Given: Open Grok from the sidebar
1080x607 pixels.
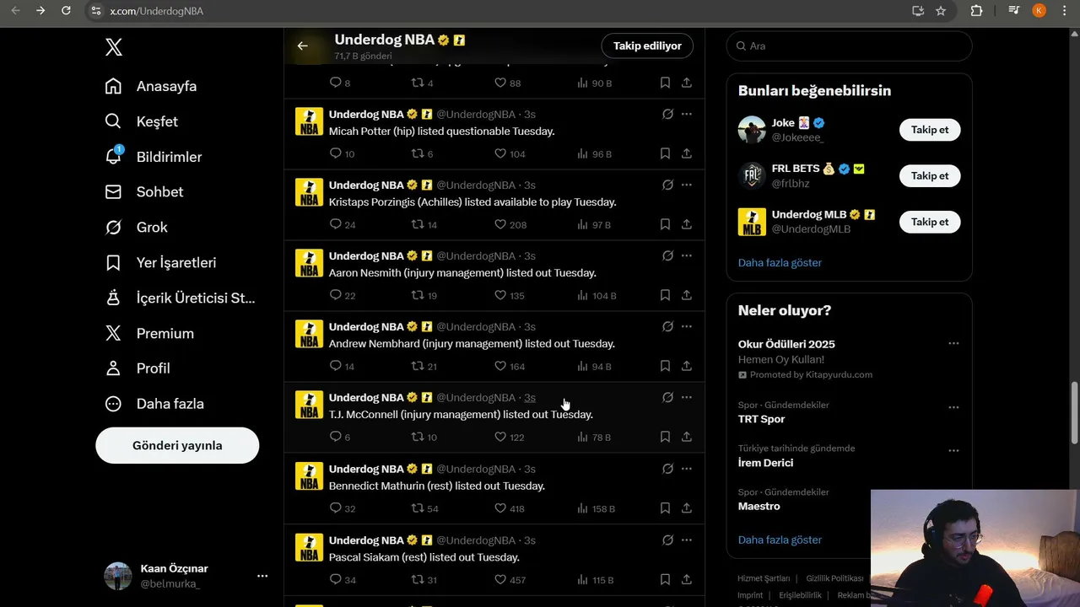Looking at the screenshot, I should (x=137, y=228).
